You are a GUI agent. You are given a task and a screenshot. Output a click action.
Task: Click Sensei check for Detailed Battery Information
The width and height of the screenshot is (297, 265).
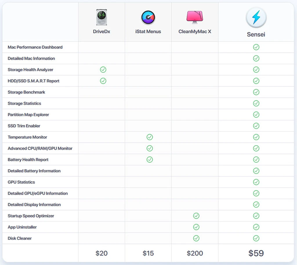256,171
